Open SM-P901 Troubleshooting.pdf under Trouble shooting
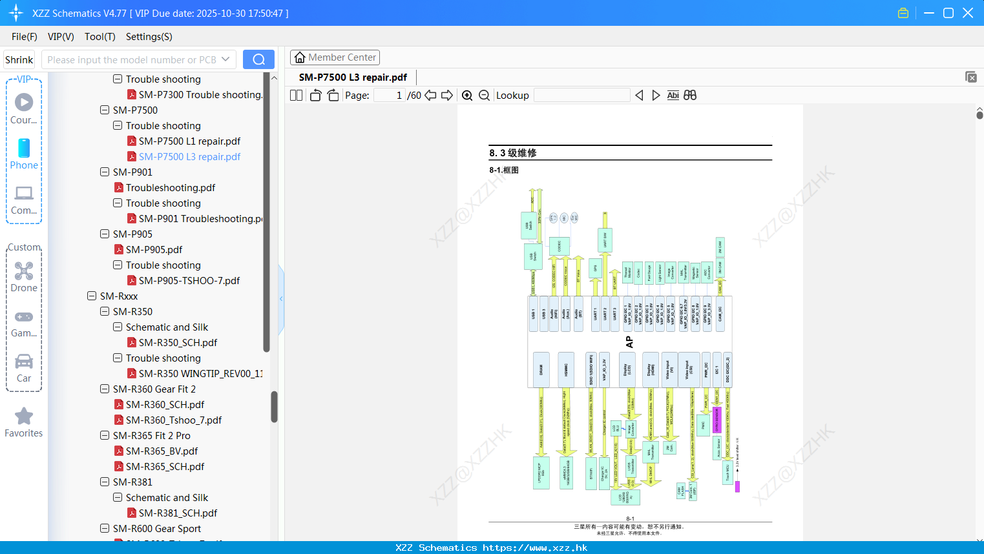Screen dimensions: 984x554 [x=200, y=218]
